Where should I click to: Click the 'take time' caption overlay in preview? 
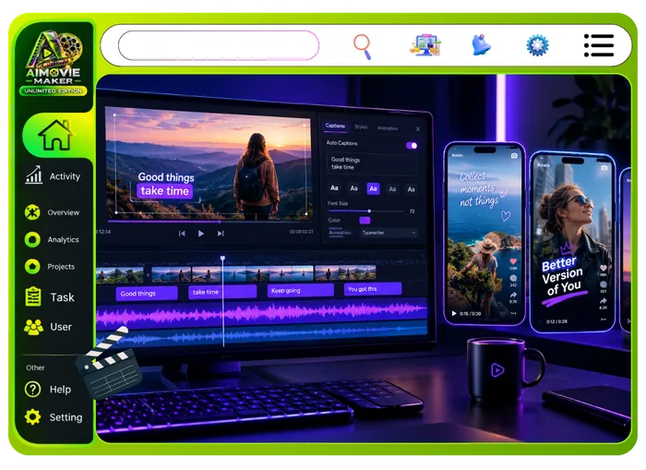[x=165, y=191]
